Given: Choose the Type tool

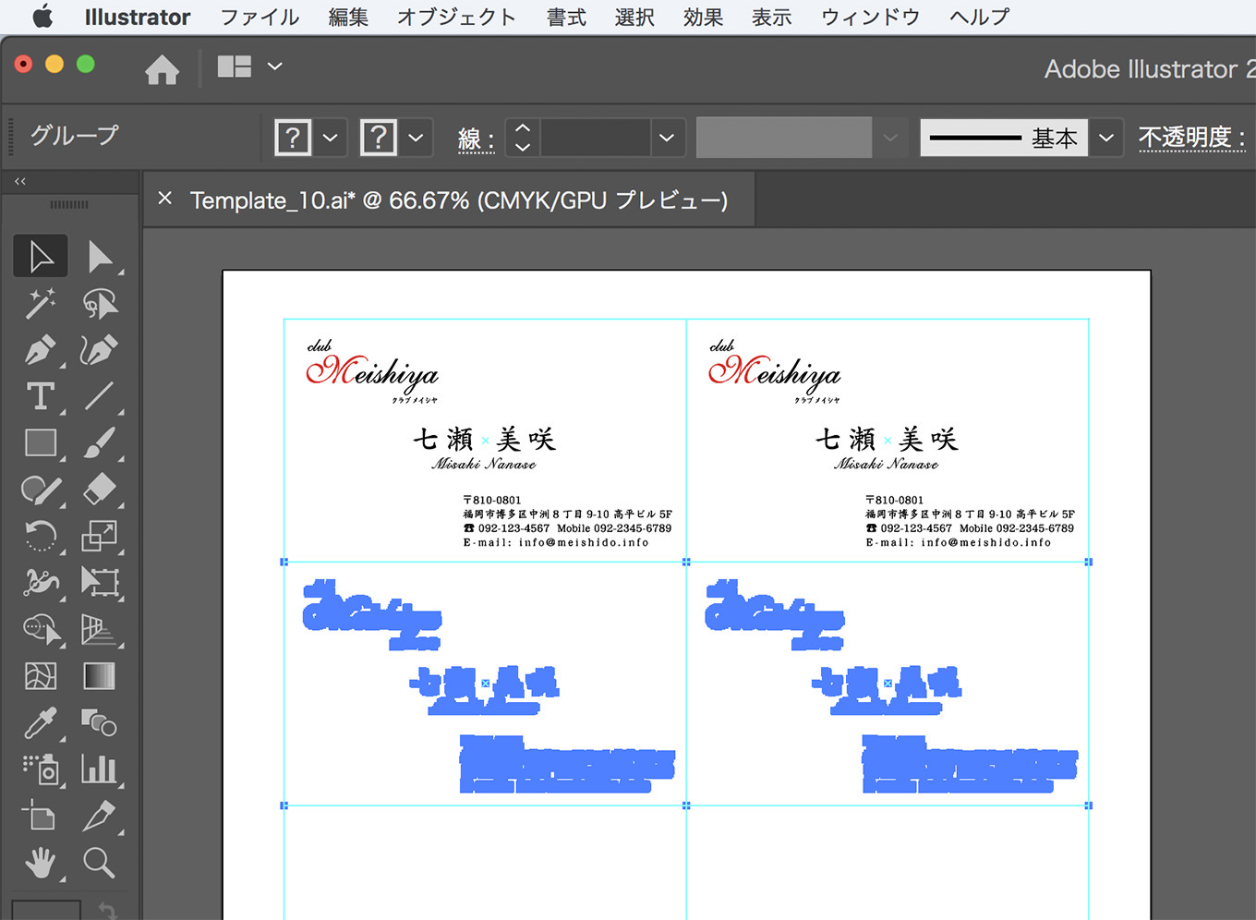Looking at the screenshot, I should pos(40,396).
